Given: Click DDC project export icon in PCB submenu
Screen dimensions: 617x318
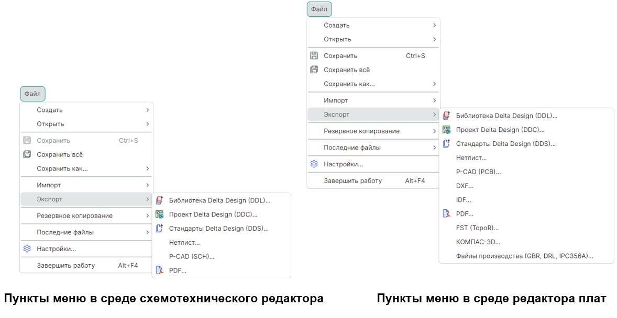Looking at the screenshot, I should pos(446,129).
